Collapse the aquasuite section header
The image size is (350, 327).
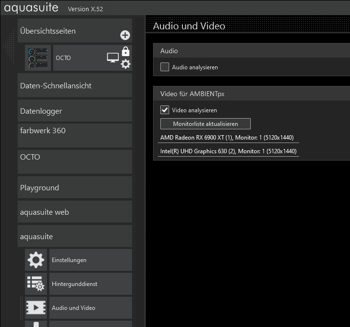coord(75,236)
